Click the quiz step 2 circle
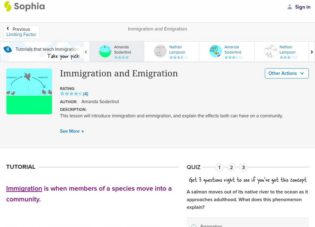Screen dimensions: 315x227 (232, 167)
